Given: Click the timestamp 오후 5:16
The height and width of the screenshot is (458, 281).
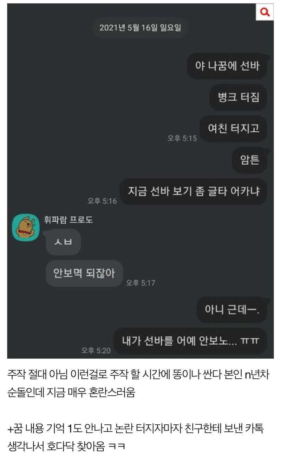Looking at the screenshot, I should tap(102, 201).
